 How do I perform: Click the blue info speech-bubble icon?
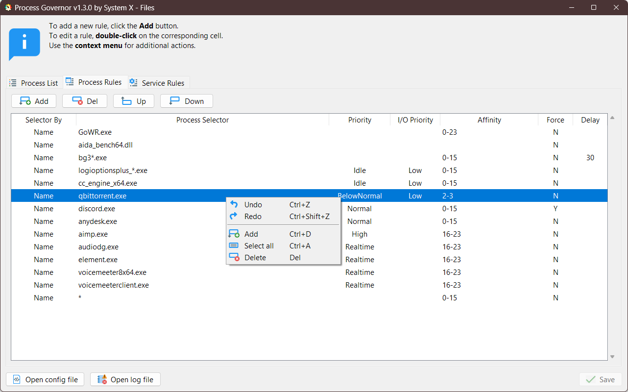24,44
